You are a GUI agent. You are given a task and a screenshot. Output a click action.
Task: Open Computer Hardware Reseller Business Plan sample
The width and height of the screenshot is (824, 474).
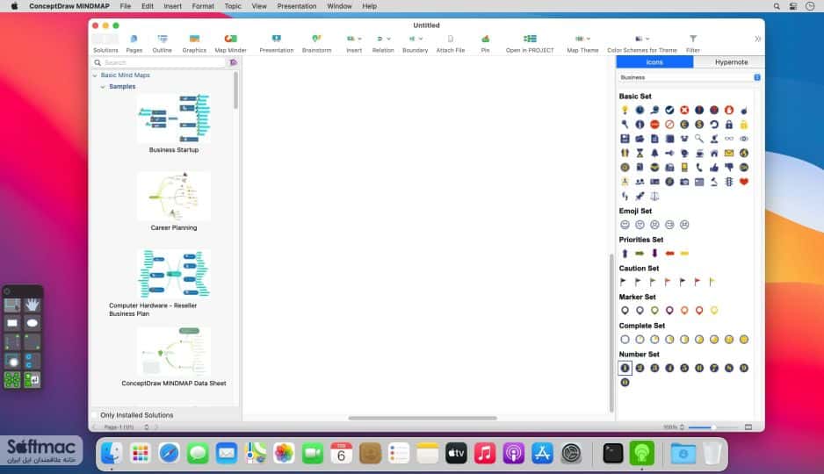[x=173, y=274]
